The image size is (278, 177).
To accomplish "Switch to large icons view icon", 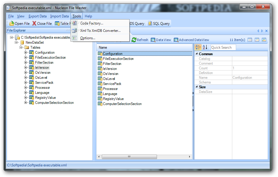I will pos(264,40).
